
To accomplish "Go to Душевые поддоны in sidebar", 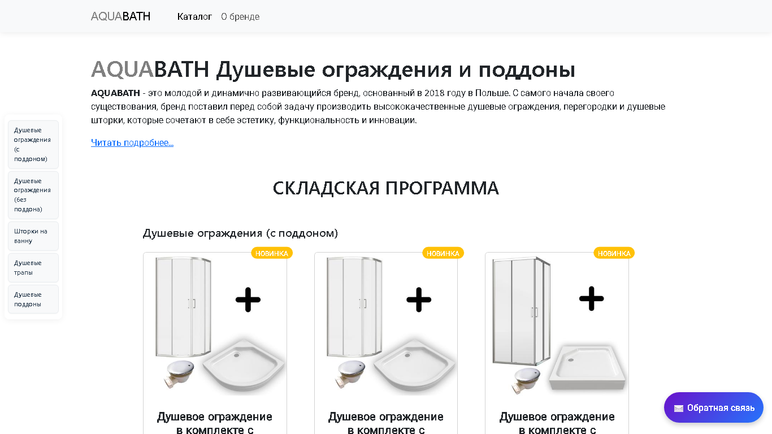I will tap(33, 300).
